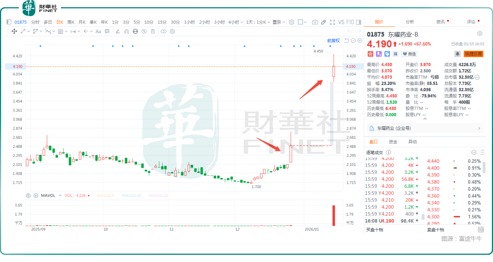Add a comment bubble note
The image size is (493, 262).
[x=107, y=32]
